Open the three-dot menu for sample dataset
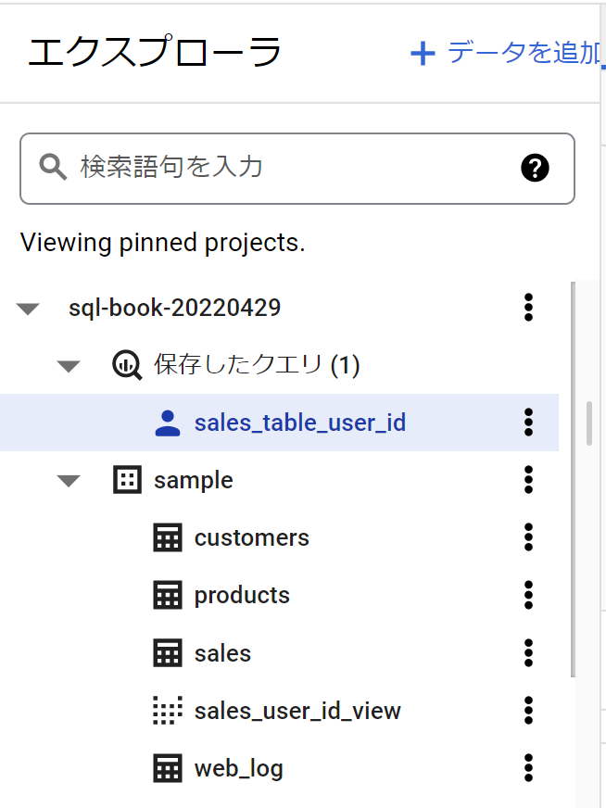Viewport: 606px width, 808px height. pos(528,480)
